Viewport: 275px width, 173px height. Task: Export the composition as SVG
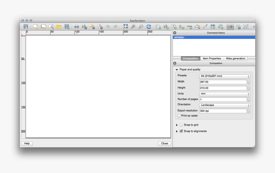92,26
